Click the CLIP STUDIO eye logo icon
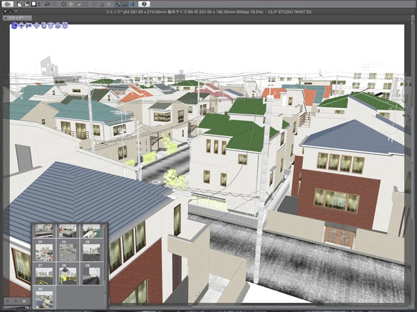417x312 pixels. point(8,4)
